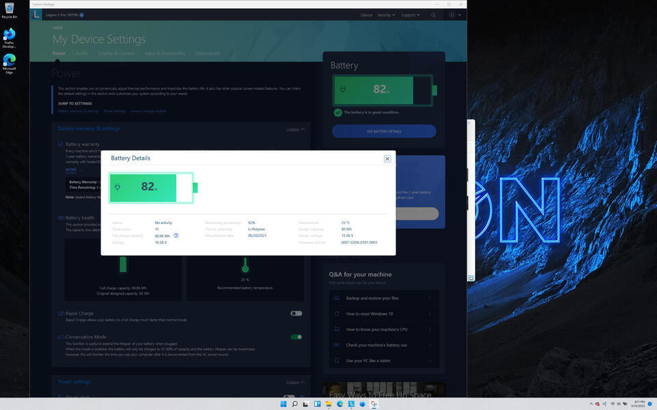Viewport: 657px width, 410px height.
Task: Show hidden system tray icons
Action: [591, 404]
